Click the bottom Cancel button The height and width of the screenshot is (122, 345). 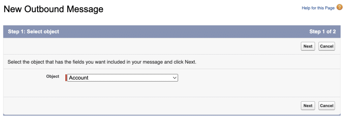(326, 106)
